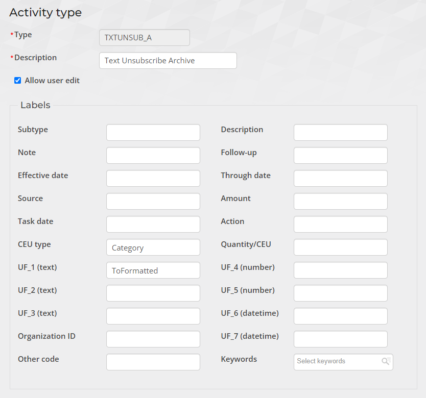Click the Type field TXTUNSUB_A
426x398 pixels.
click(144, 38)
